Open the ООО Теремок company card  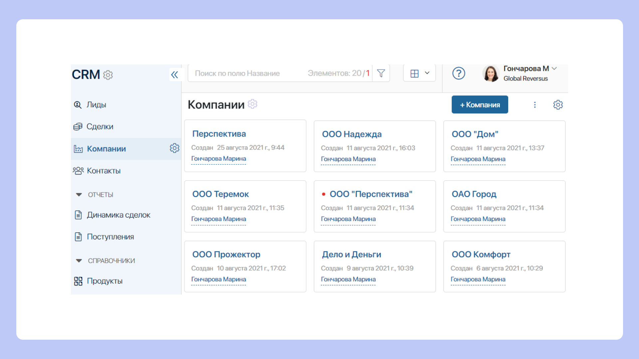pyautogui.click(x=220, y=194)
